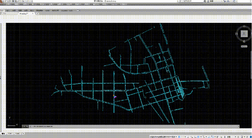Viewport: 252px width, 138px height.
Task: Open the WCS dropdown below the ViewCube
Action: tap(244, 46)
